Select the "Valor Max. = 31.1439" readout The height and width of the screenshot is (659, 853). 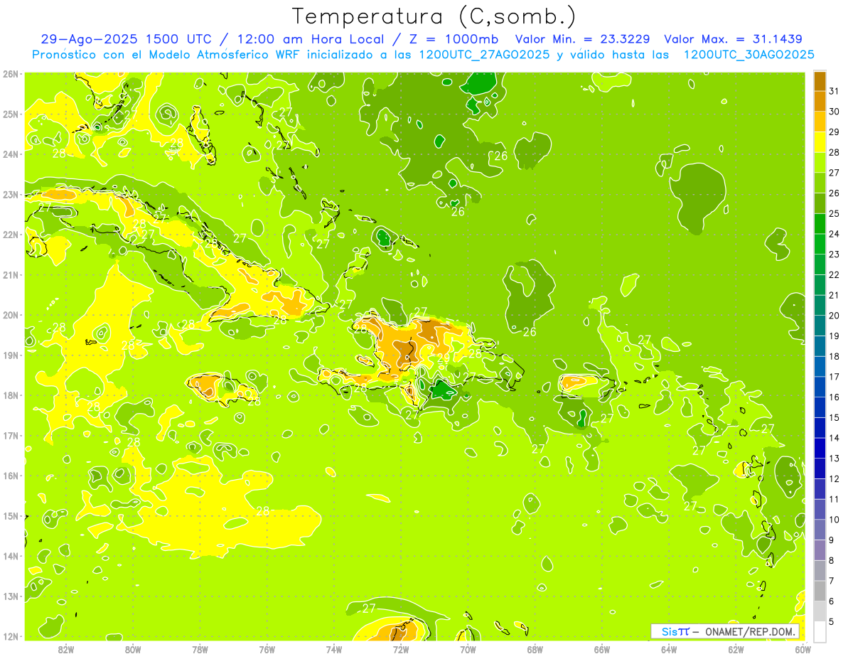[734, 39]
